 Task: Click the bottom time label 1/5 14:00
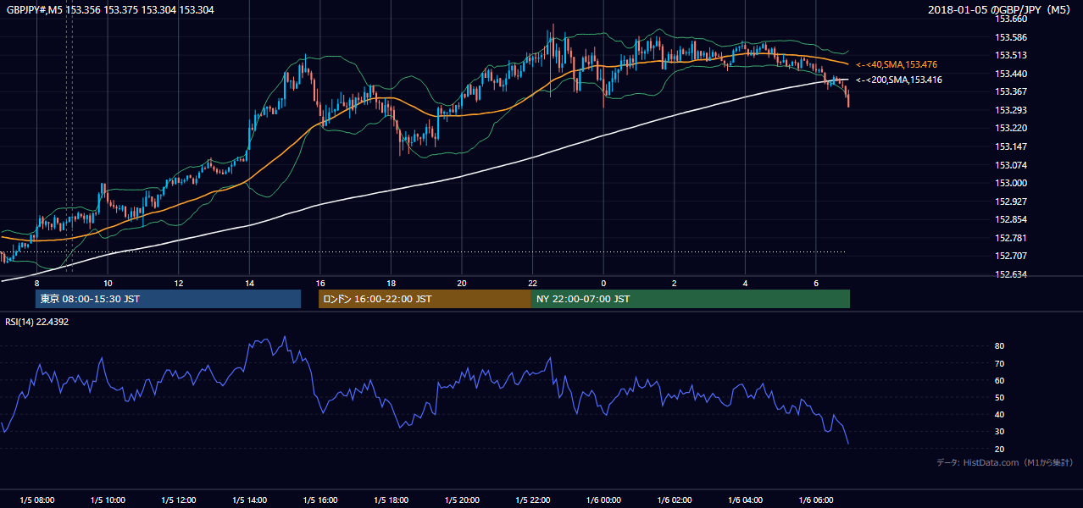click(249, 500)
